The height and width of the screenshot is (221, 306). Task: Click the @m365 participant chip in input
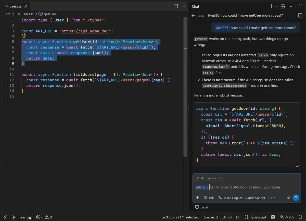pyautogui.click(x=202, y=187)
